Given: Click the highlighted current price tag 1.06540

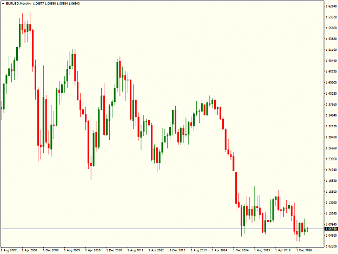Looking at the screenshot, I should [x=331, y=229].
